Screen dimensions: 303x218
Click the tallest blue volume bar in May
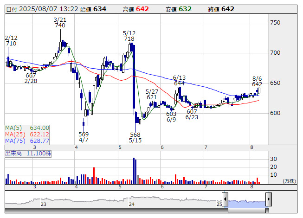[134, 171]
